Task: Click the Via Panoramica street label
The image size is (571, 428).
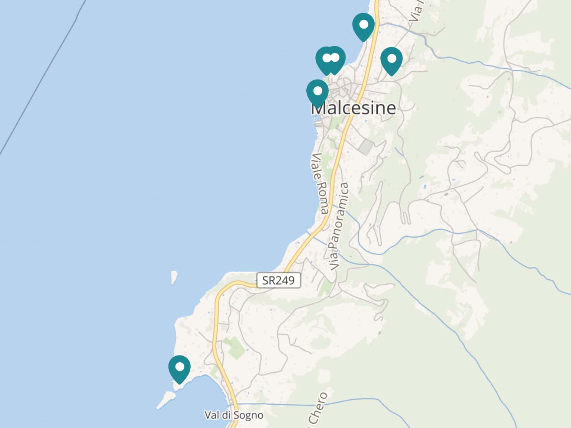Action: 339,227
